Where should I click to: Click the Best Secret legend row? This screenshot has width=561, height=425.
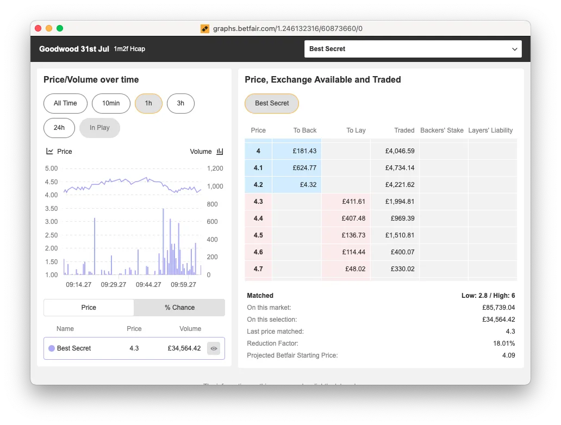coord(134,348)
